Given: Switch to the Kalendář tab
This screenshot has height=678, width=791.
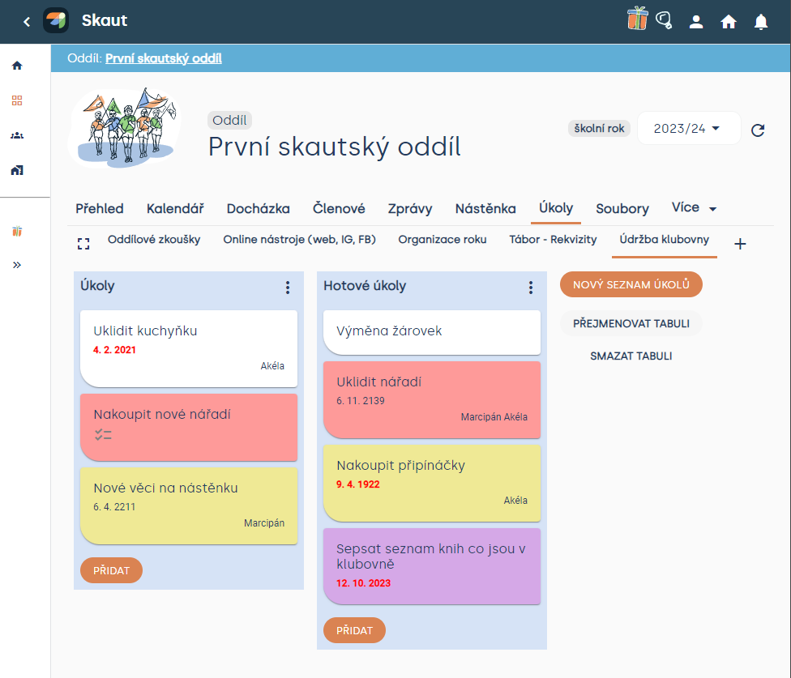Looking at the screenshot, I should [x=175, y=209].
